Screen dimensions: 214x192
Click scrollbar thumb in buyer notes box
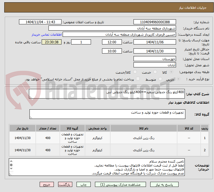pyautogui.click(x=11, y=165)
